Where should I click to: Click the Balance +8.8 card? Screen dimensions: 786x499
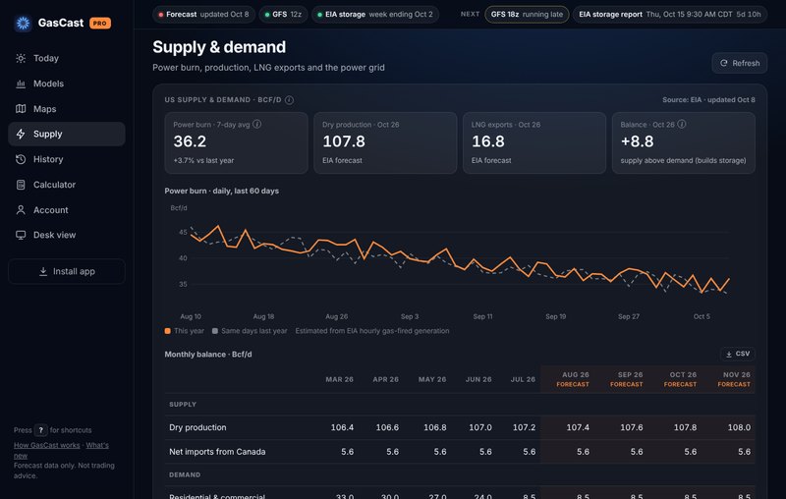[x=684, y=143]
